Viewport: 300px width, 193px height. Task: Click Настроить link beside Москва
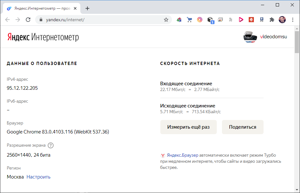click(x=38, y=177)
